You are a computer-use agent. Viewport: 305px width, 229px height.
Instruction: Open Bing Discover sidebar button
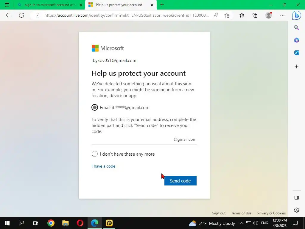(x=296, y=16)
